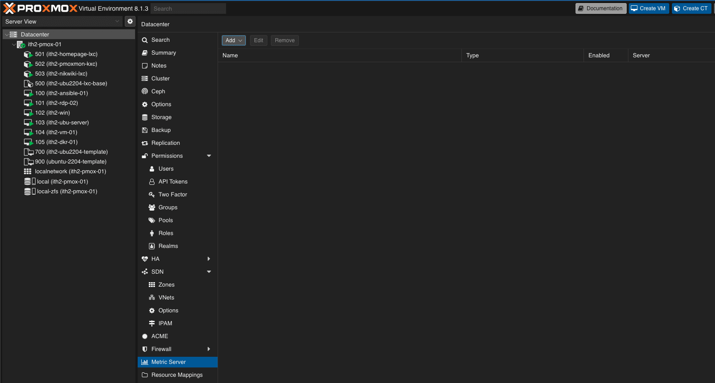Click the gear icon beside Server View
This screenshot has height=383, width=715.
point(130,21)
